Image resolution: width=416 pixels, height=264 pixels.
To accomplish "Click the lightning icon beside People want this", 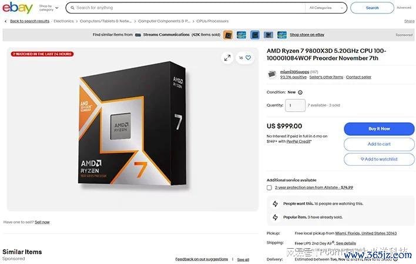I will (x=275, y=203).
